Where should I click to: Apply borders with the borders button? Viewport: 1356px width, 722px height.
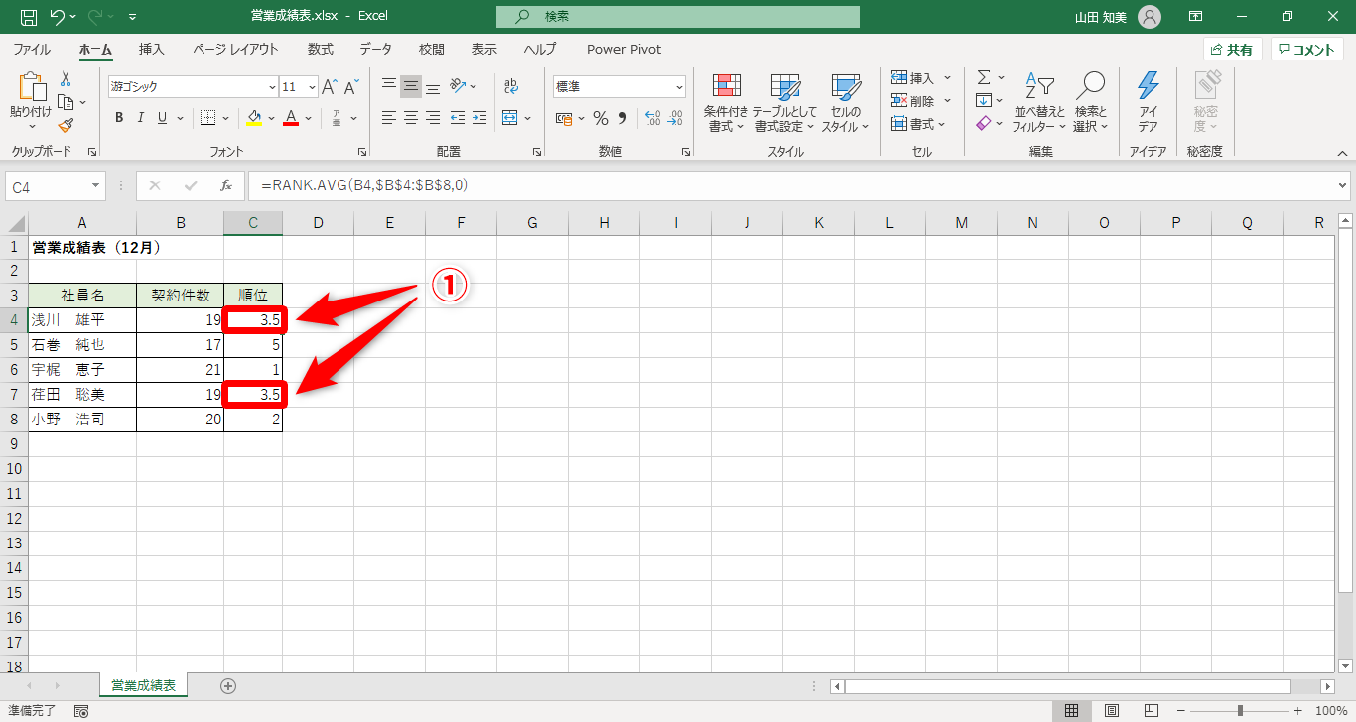[207, 118]
